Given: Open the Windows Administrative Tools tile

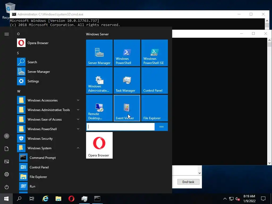Looking at the screenshot, I should pos(99,80).
